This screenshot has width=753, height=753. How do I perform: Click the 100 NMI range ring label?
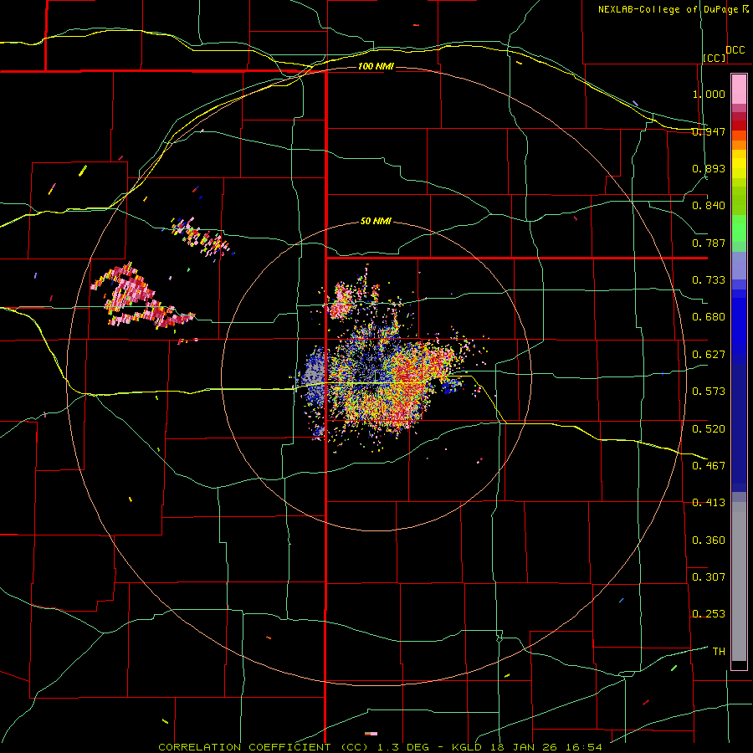pos(376,66)
